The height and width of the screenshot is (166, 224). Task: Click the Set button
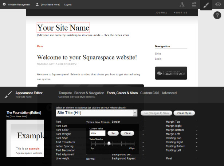113,133
